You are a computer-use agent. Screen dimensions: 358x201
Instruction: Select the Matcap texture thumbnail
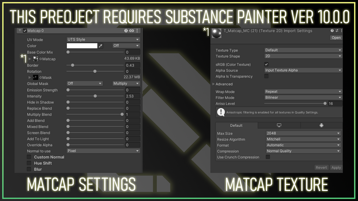tap(36, 59)
